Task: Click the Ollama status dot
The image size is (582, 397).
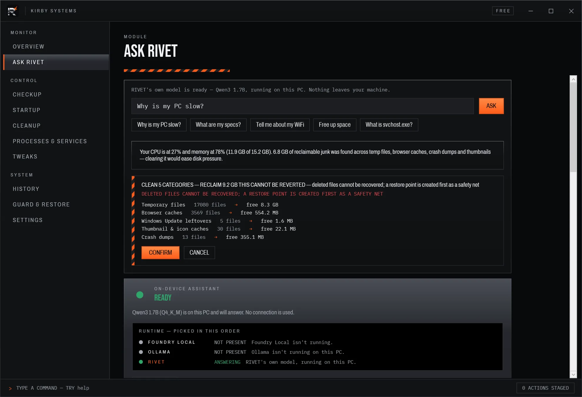Action: tap(141, 352)
